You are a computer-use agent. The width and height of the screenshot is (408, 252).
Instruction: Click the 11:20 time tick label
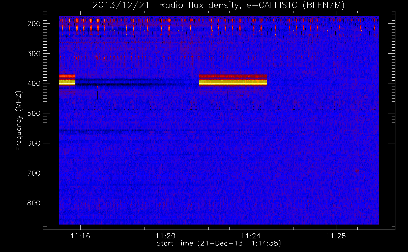point(166,236)
